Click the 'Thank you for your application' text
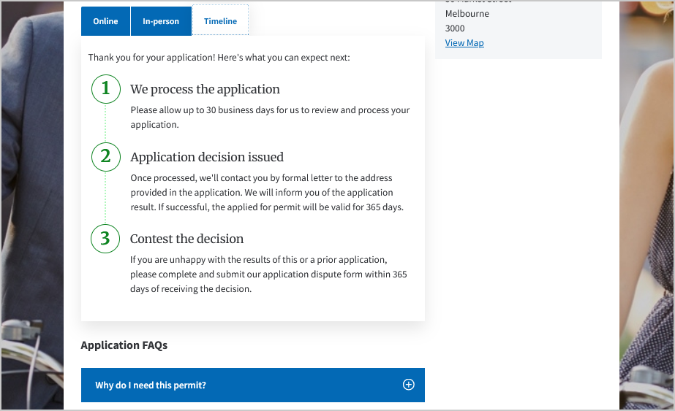 219,57
